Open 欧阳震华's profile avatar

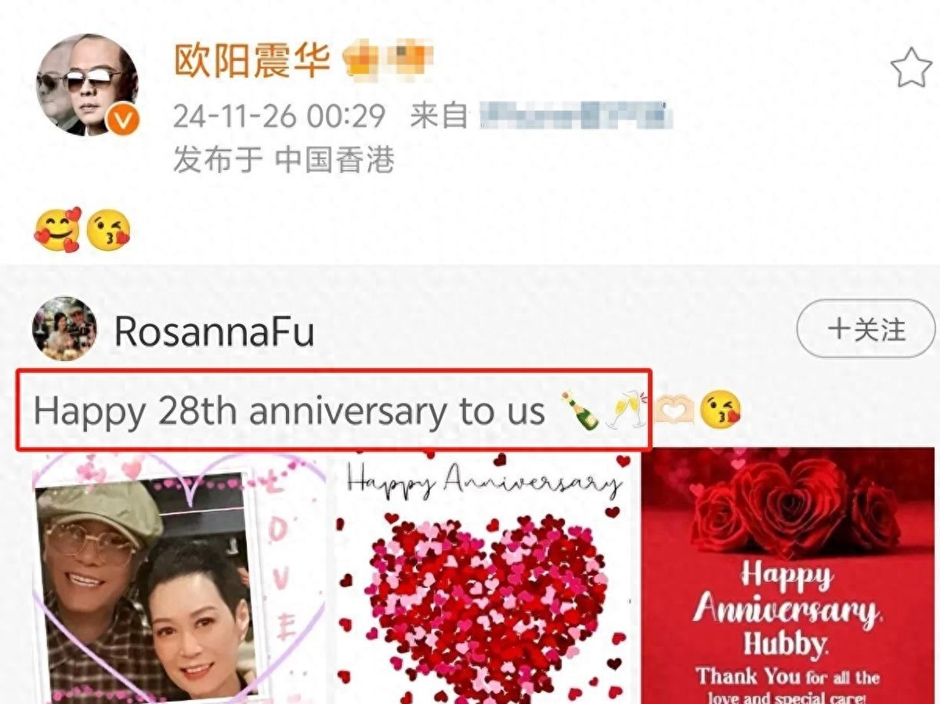click(87, 85)
